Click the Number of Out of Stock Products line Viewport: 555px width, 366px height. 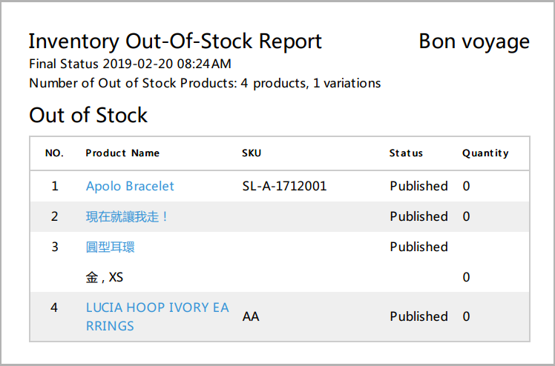[205, 84]
